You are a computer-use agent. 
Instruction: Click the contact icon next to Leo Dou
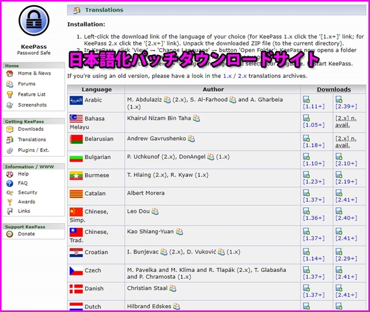pos(155,211)
